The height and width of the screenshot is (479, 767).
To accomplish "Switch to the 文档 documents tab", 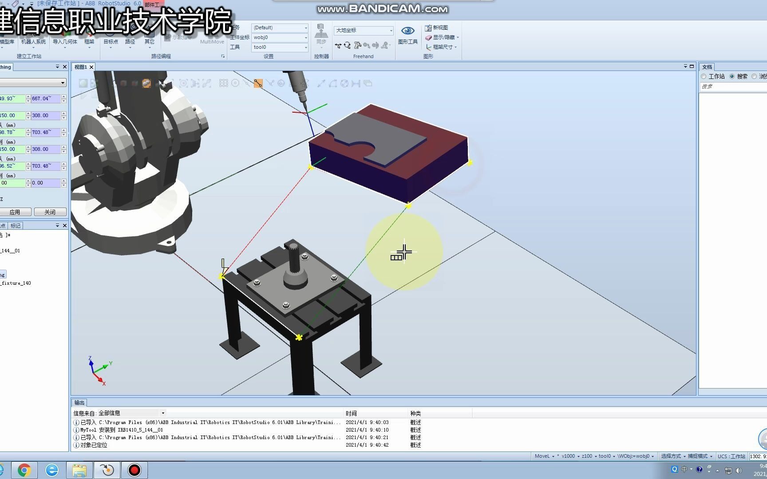I will pyautogui.click(x=707, y=67).
